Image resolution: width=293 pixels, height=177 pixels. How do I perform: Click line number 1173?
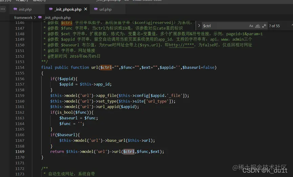(x=20, y=174)
